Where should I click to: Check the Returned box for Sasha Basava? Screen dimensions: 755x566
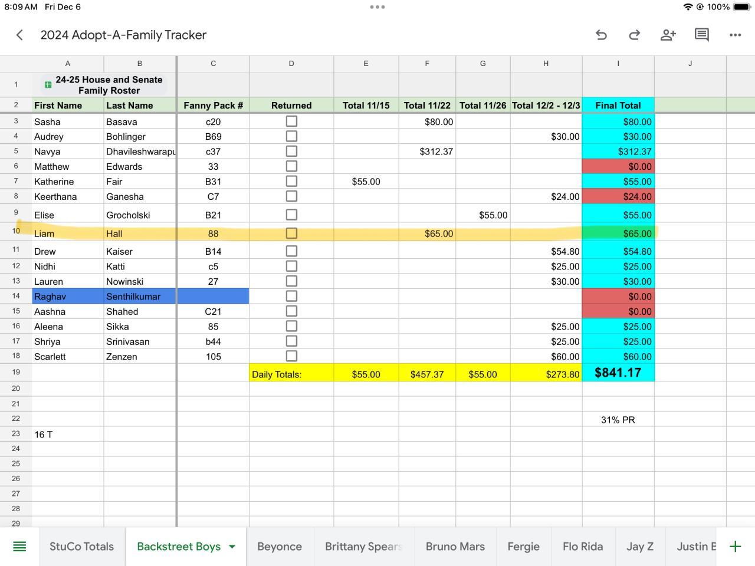[291, 121]
